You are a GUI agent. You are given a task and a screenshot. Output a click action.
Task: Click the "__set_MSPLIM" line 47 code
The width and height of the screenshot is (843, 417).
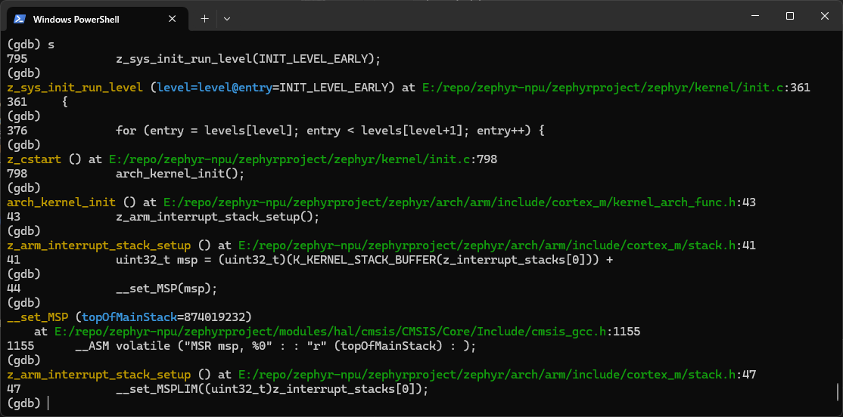tap(272, 388)
